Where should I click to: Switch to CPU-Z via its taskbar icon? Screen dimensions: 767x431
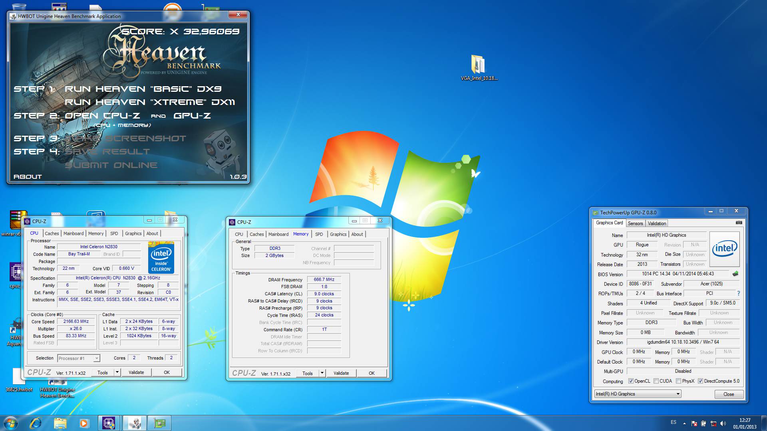(109, 423)
